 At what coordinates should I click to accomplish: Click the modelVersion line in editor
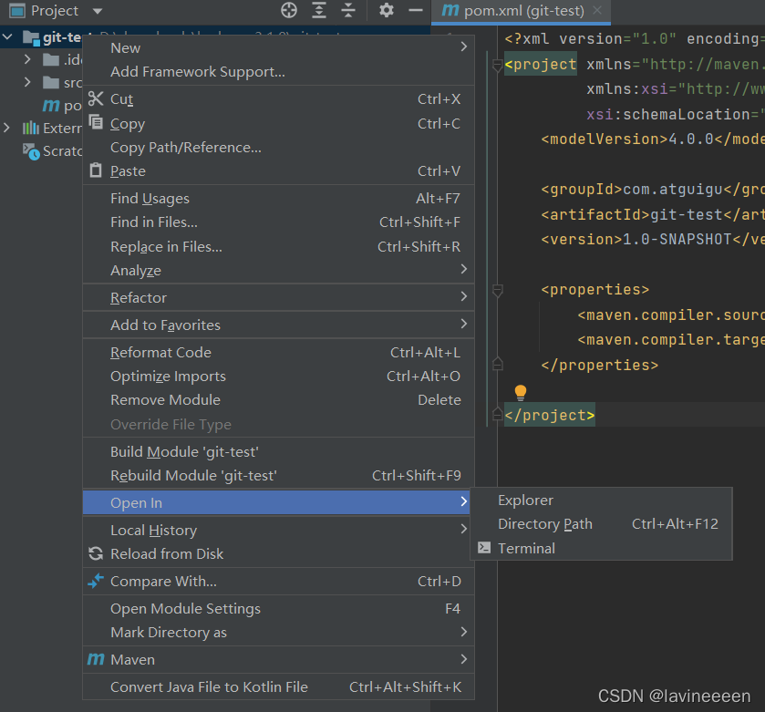pyautogui.click(x=653, y=139)
